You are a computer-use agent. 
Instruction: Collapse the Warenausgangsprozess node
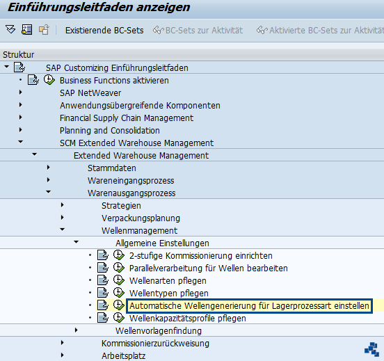coord(49,192)
